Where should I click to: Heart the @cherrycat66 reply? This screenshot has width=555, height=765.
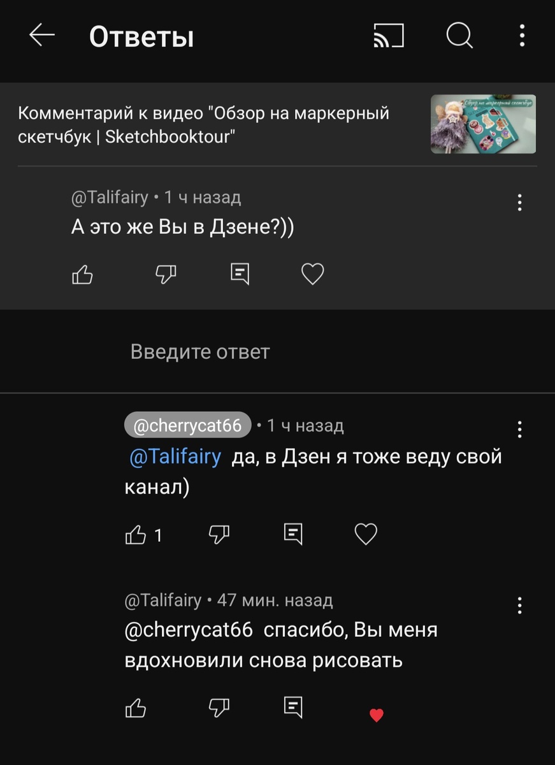[x=365, y=534]
